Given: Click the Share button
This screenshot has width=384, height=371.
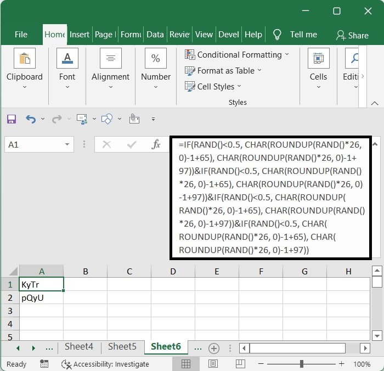Looking at the screenshot, I should click(x=352, y=35).
